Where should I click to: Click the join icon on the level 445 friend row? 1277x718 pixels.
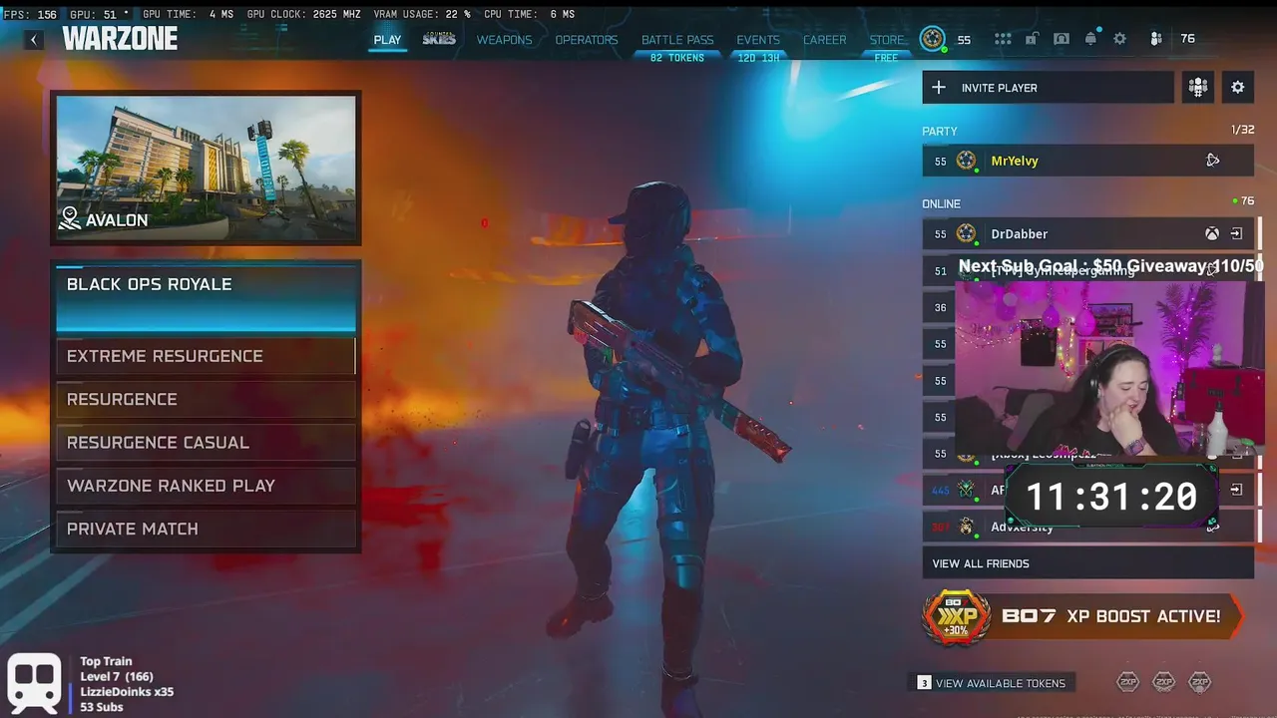click(x=1236, y=490)
